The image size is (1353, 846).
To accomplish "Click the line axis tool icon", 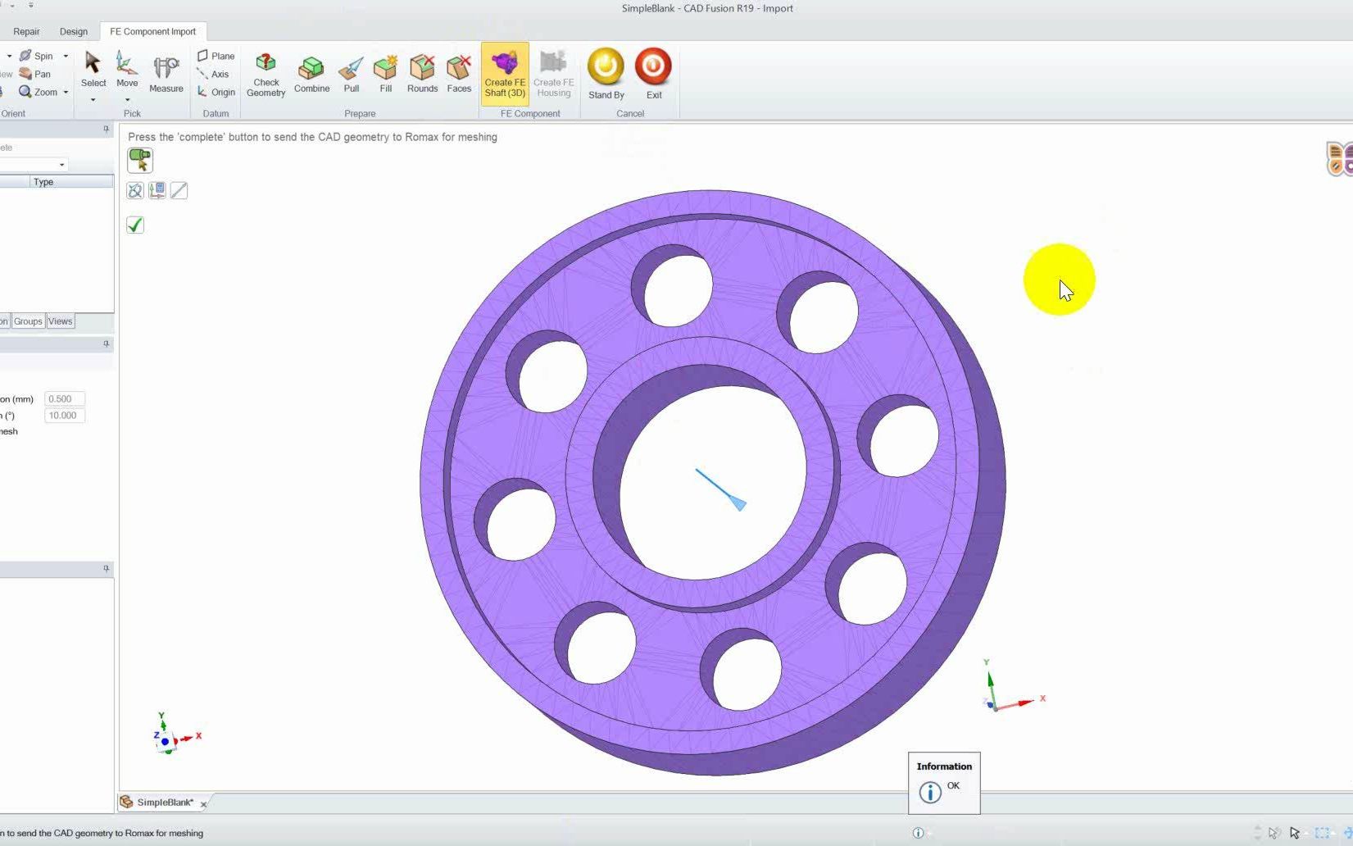I will click(179, 191).
